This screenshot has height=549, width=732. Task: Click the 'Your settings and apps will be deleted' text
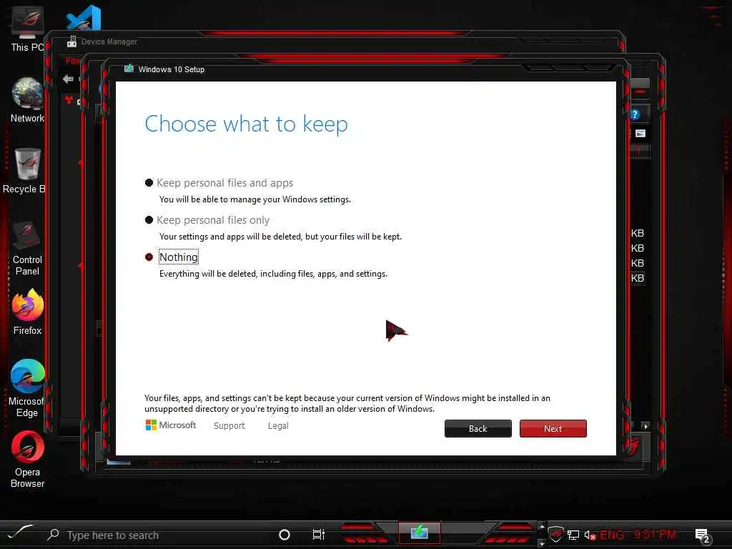[280, 236]
